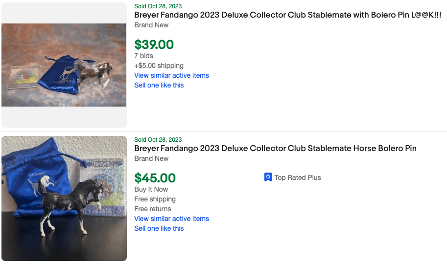
Task: Click Brand New label under the $45.00 listing title
Action: [151, 158]
